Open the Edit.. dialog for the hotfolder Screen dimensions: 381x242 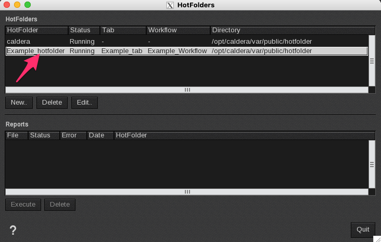pyautogui.click(x=84, y=103)
